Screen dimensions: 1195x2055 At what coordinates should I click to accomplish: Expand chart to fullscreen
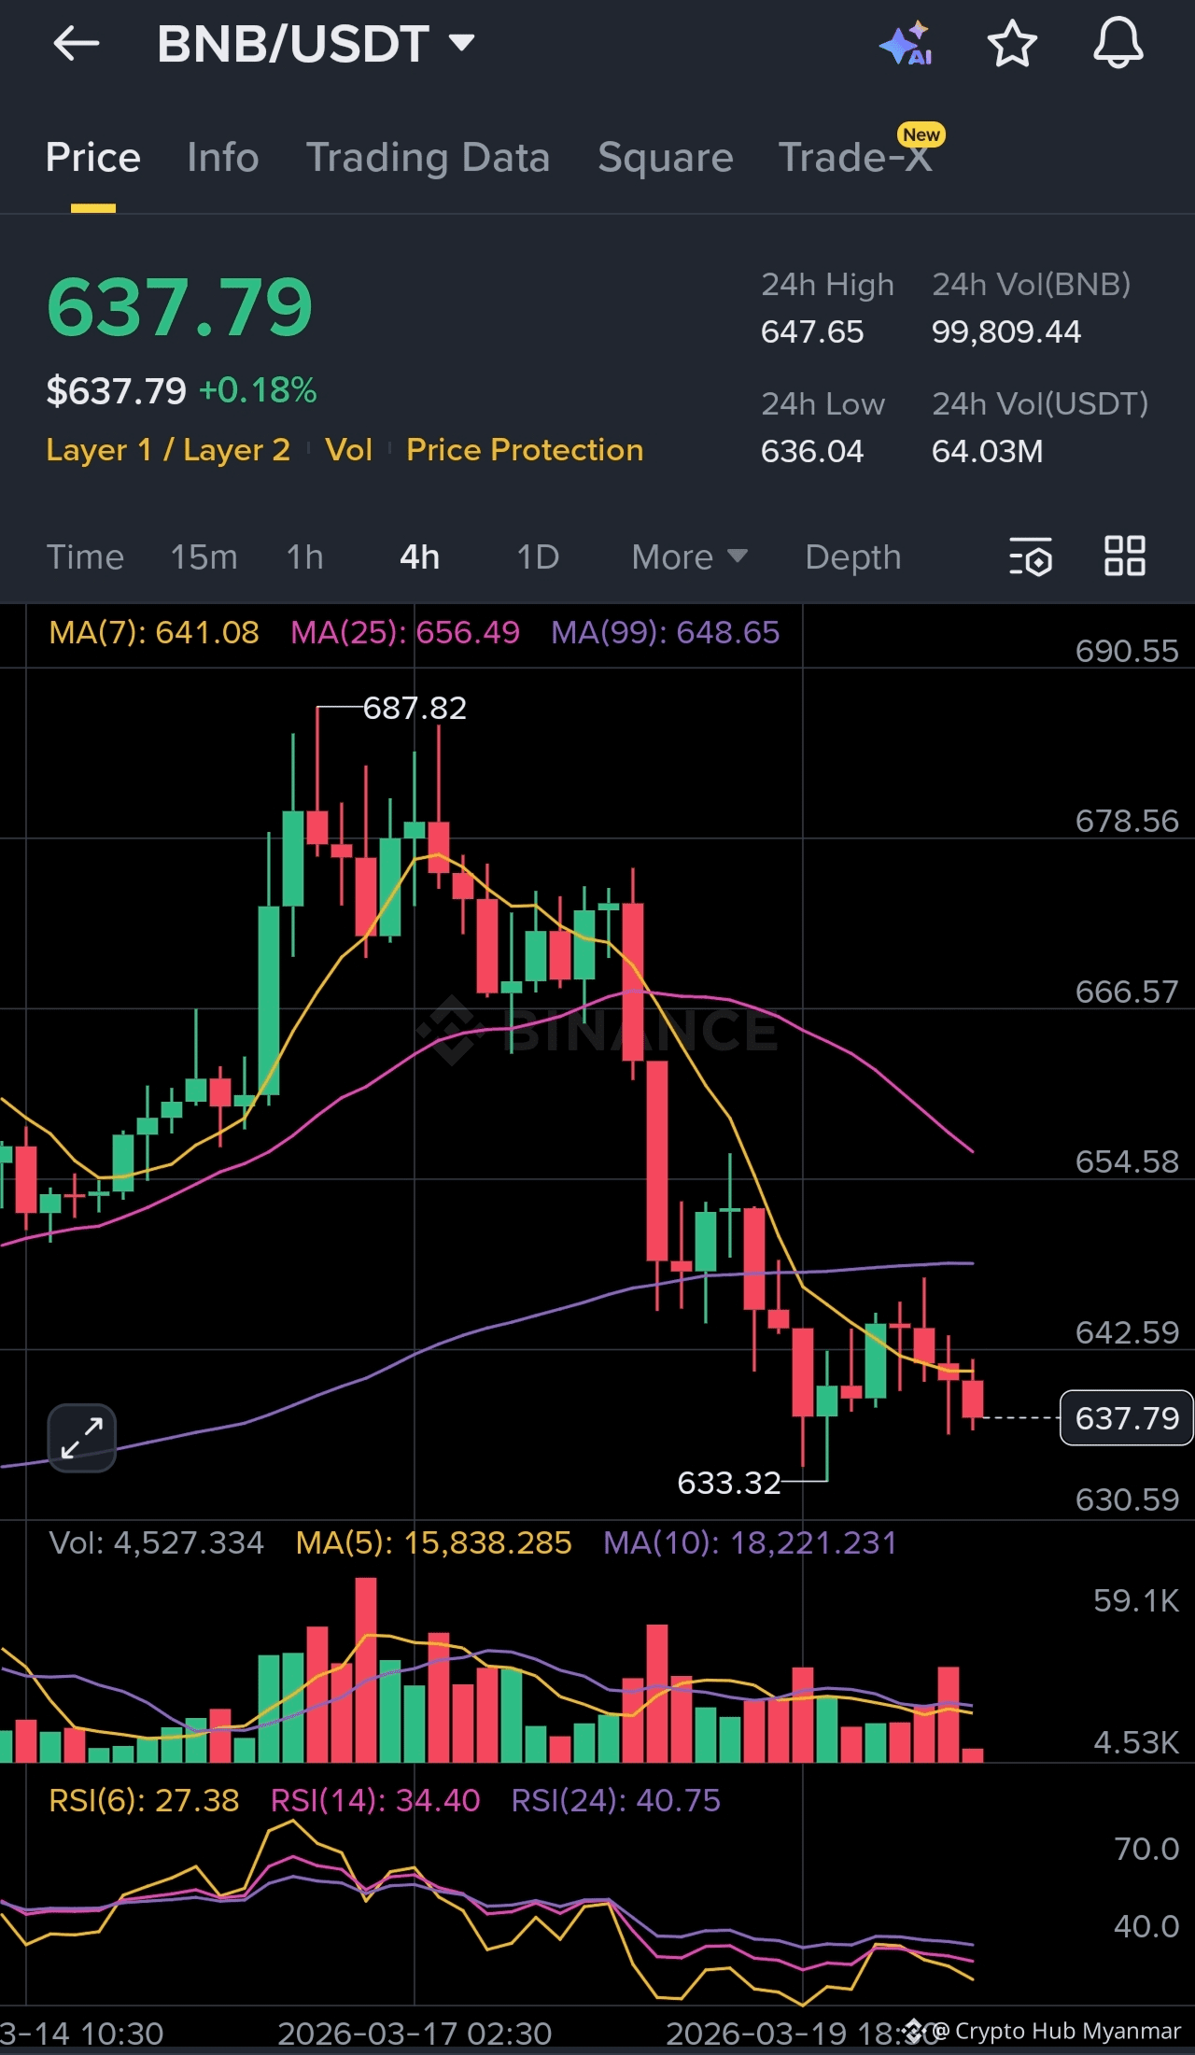tap(82, 1438)
